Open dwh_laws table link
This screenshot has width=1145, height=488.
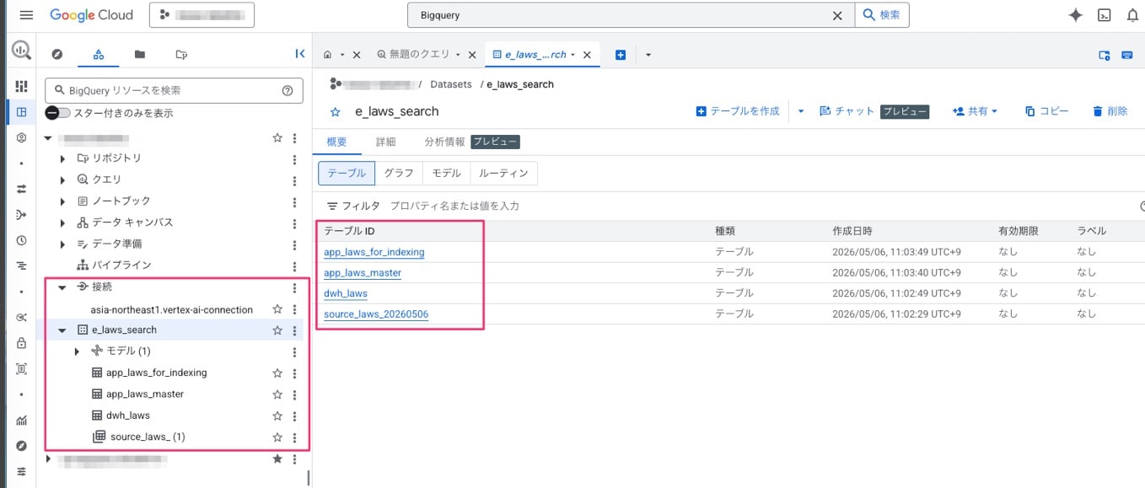(346, 293)
